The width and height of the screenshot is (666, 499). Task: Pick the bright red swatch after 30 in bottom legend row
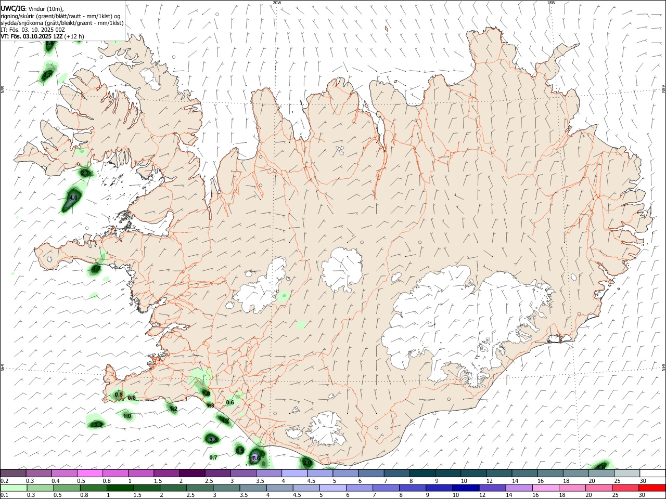click(652, 488)
